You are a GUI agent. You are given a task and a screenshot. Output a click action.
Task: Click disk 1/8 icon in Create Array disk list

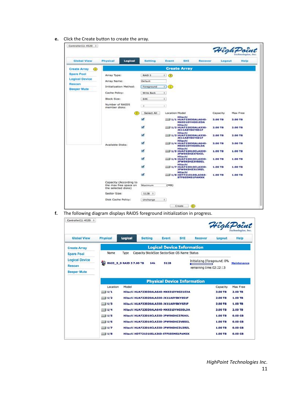tap(168, 175)
